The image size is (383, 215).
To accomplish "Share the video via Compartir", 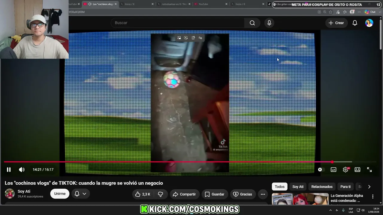I will click(x=185, y=194).
